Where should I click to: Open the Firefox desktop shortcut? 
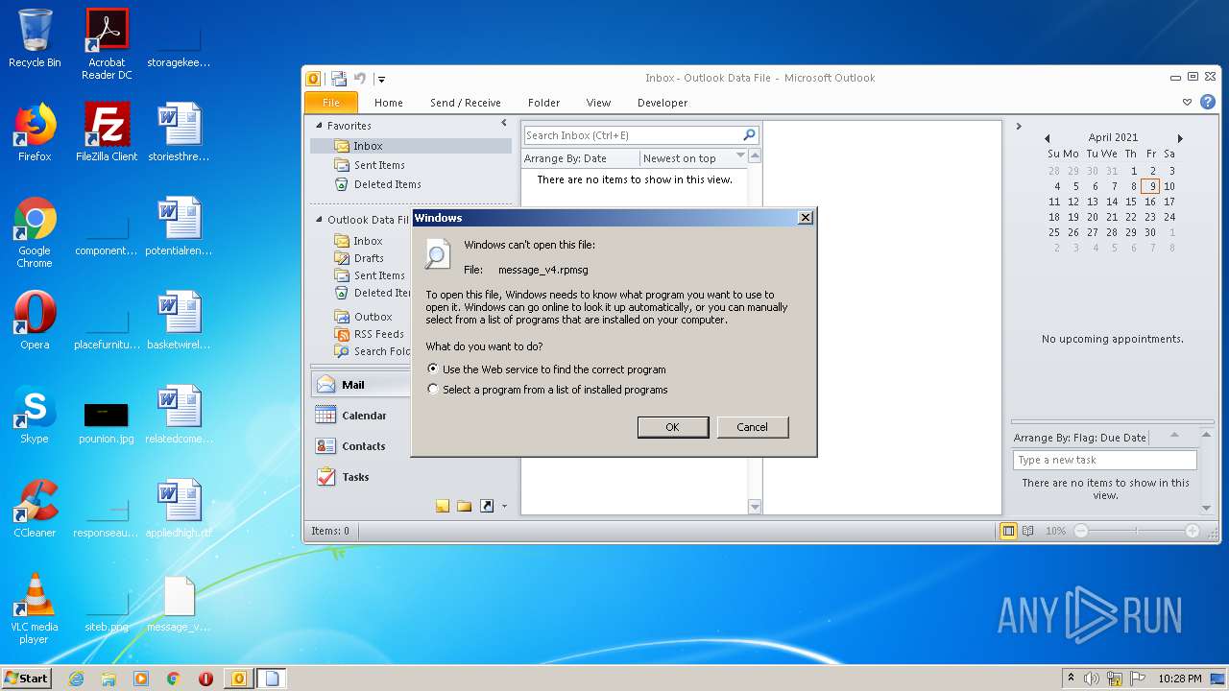point(35,133)
